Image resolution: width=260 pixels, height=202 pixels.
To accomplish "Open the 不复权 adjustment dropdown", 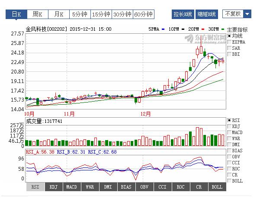I will tap(233, 14).
